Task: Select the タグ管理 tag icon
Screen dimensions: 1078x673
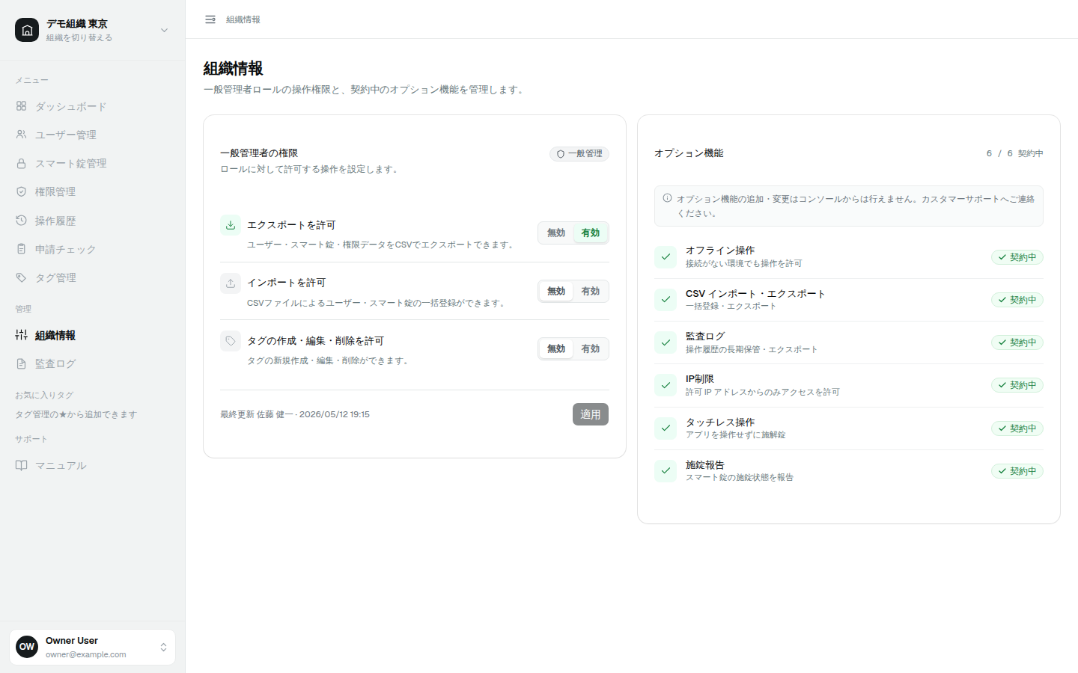Action: pos(21,277)
